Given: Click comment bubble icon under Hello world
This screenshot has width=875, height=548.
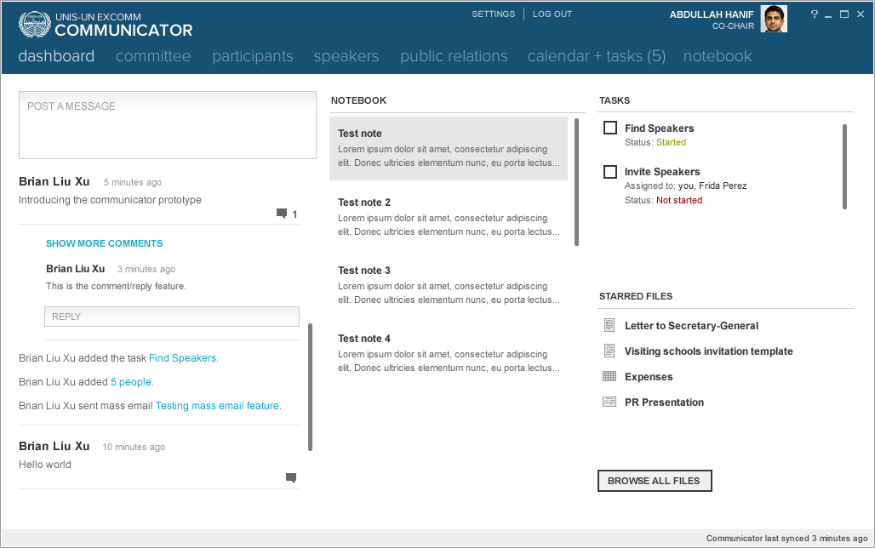Looking at the screenshot, I should 291,477.
